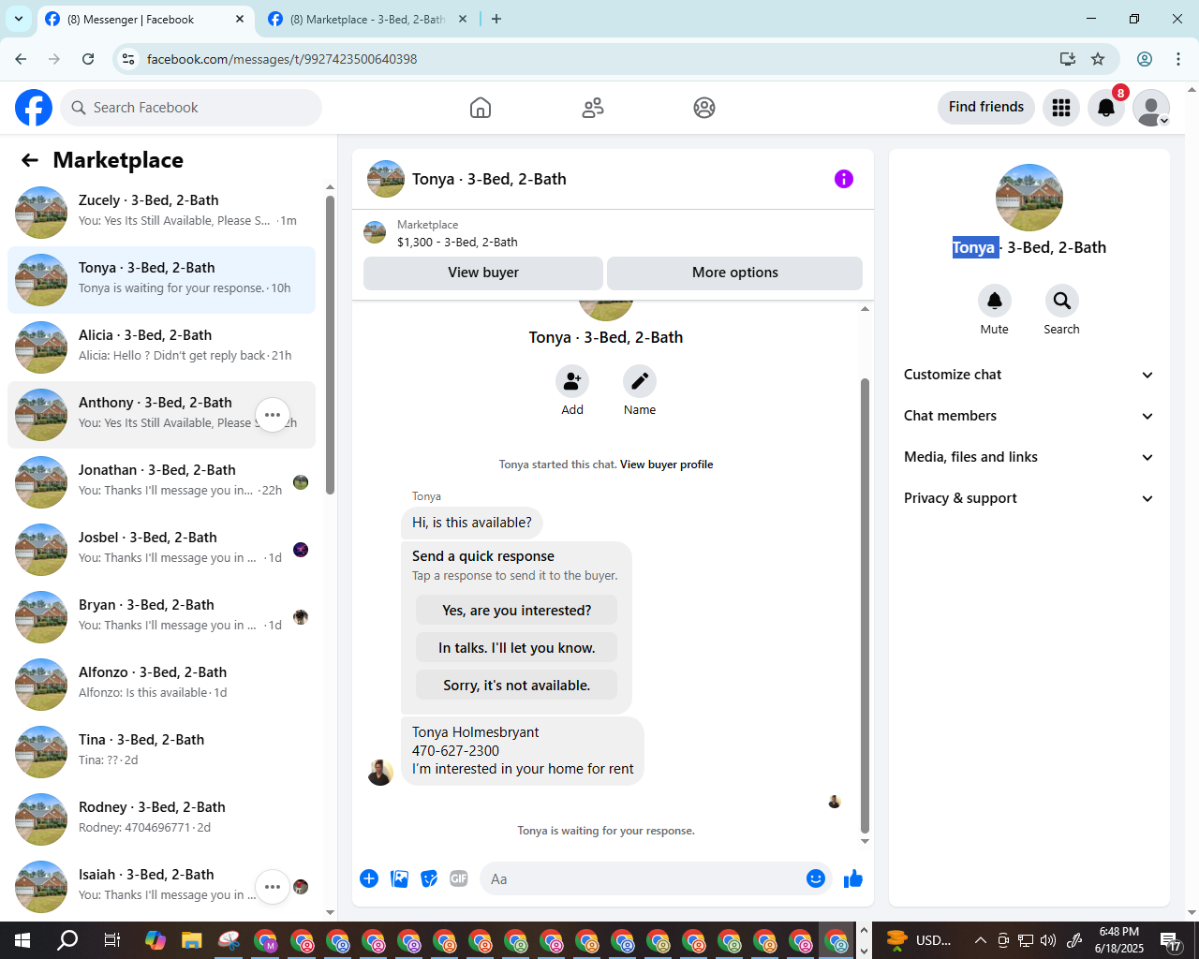The image size is (1199, 959).
Task: Open a new Chrome tab
Action: click(496, 19)
